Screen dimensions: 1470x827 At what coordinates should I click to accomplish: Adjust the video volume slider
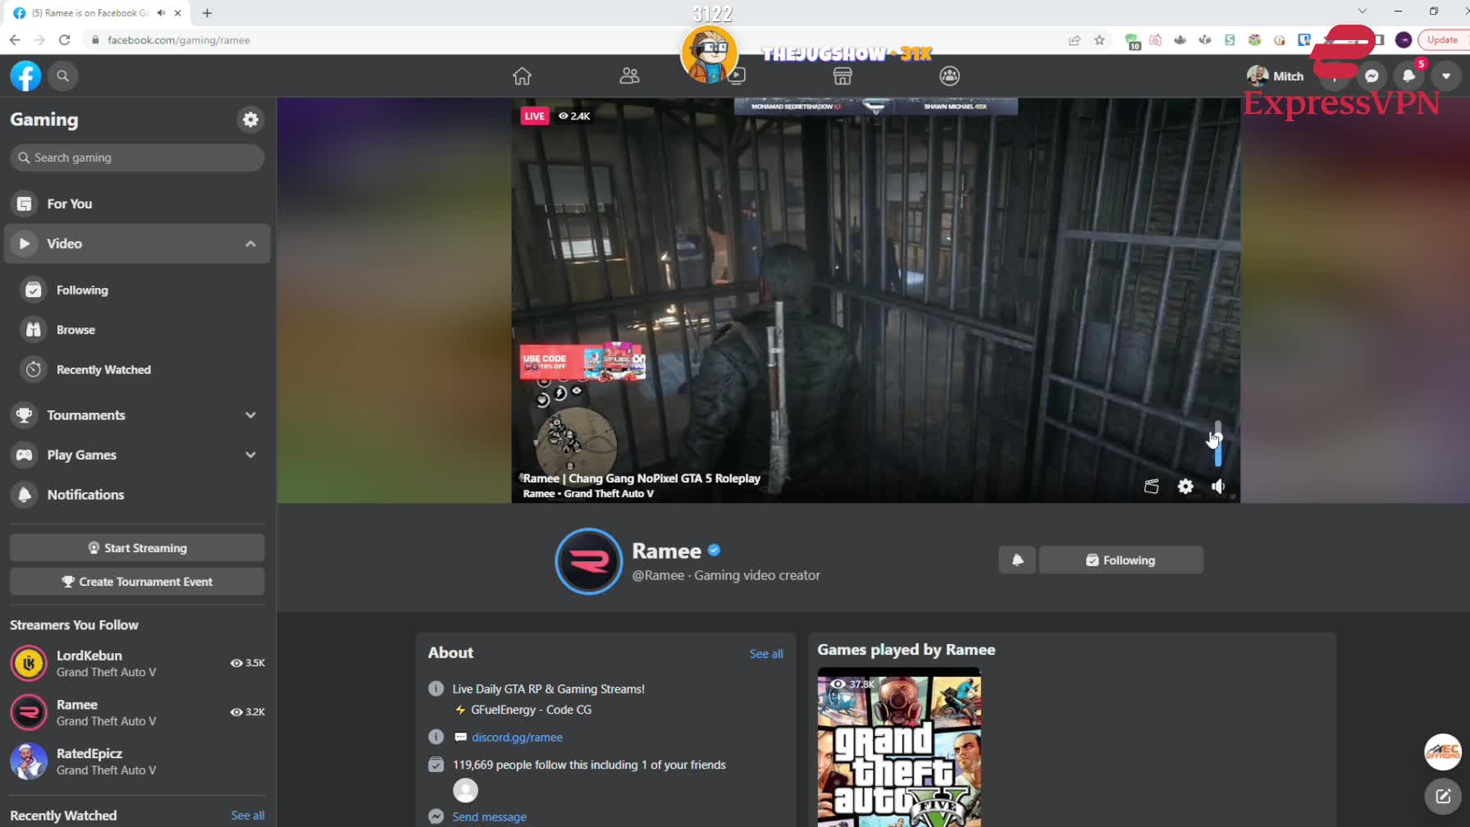(1218, 444)
